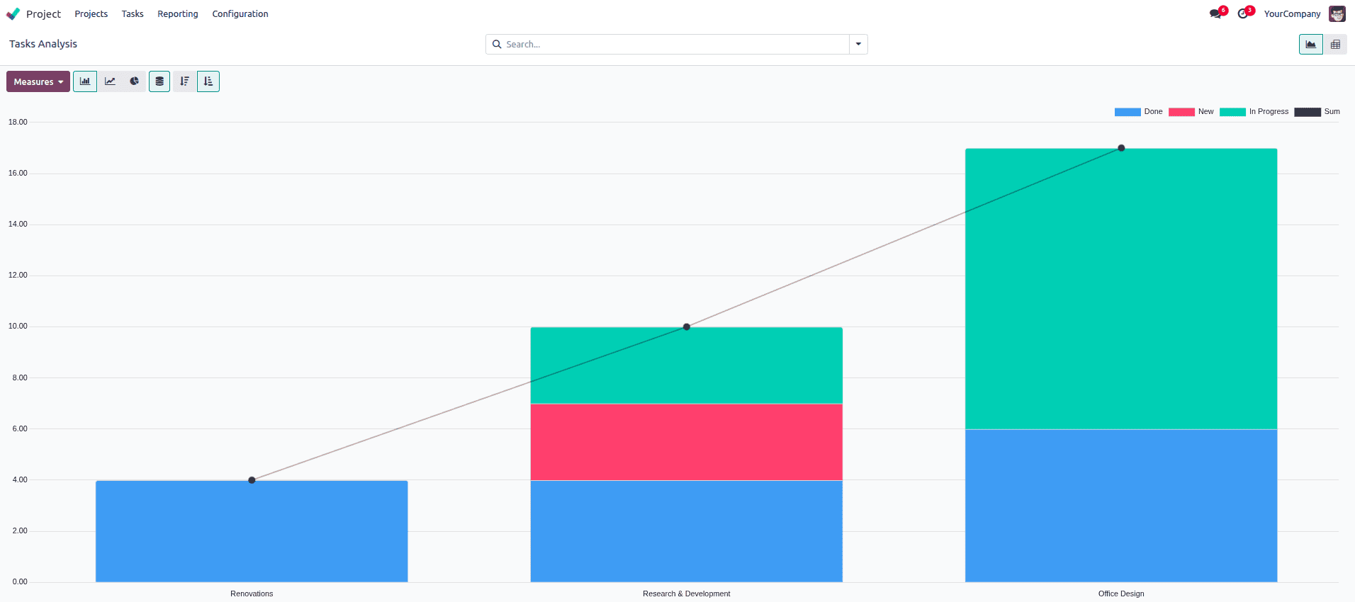The image size is (1355, 602).
Task: Open the activities clock icon
Action: [x=1244, y=13]
